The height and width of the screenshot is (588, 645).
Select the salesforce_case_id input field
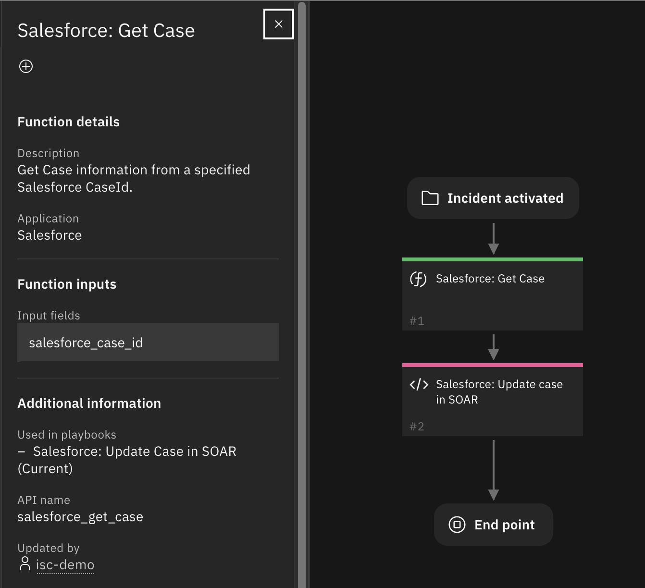pyautogui.click(x=148, y=342)
